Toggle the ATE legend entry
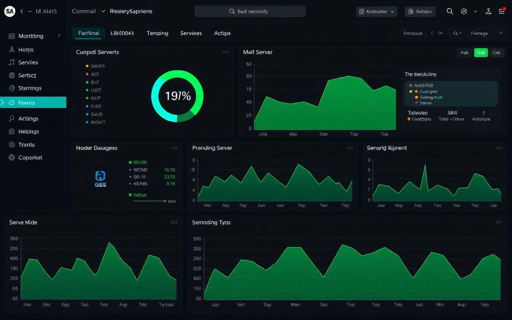 pos(92,74)
